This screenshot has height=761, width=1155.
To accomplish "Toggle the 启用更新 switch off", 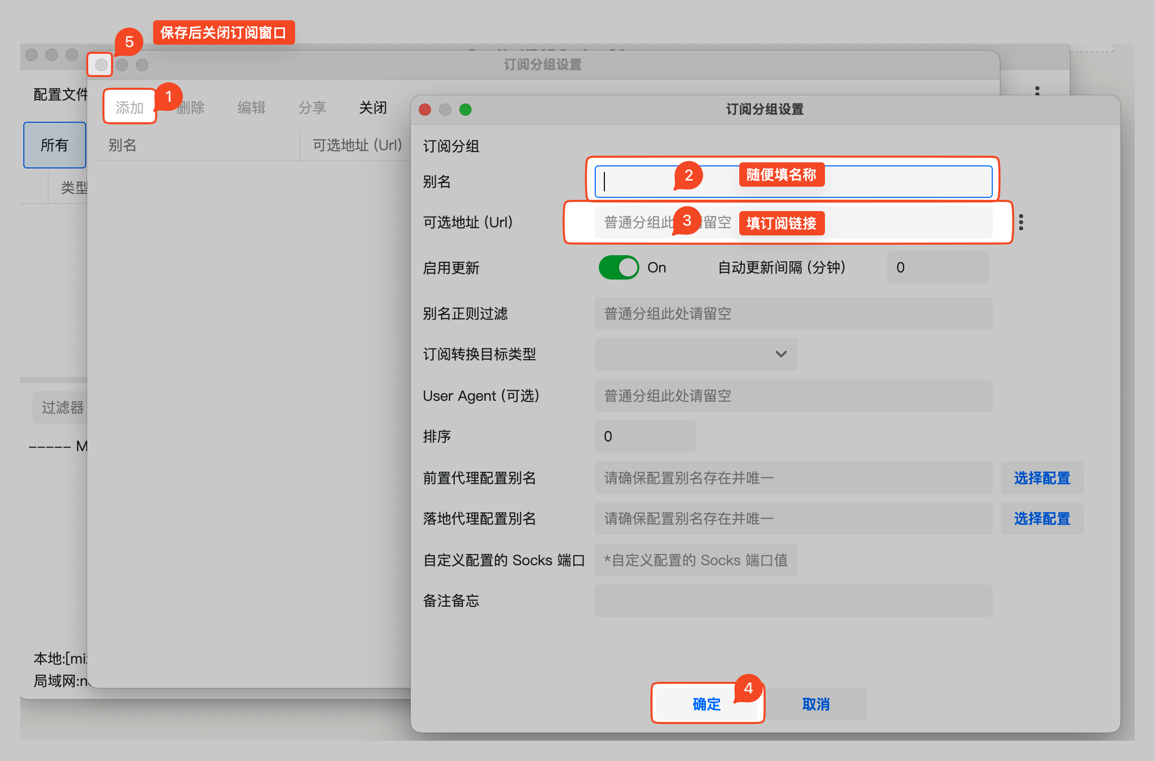I will [x=619, y=267].
